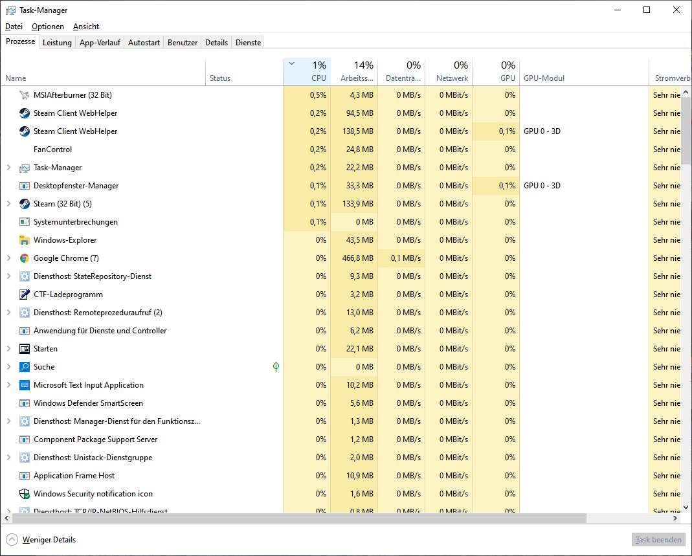Switch to the Autostart tab

click(x=144, y=42)
